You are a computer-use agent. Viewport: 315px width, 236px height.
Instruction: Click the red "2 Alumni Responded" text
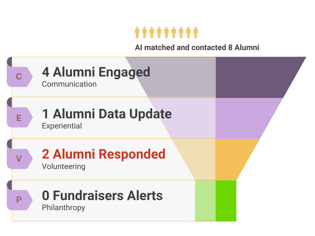click(x=104, y=154)
